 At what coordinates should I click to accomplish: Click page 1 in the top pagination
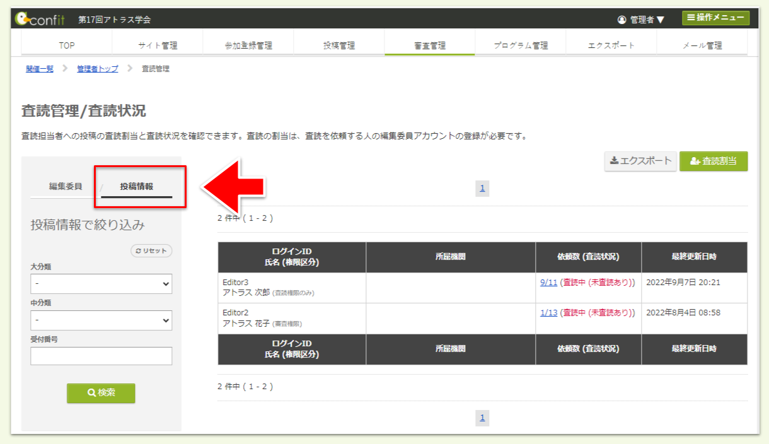482,188
